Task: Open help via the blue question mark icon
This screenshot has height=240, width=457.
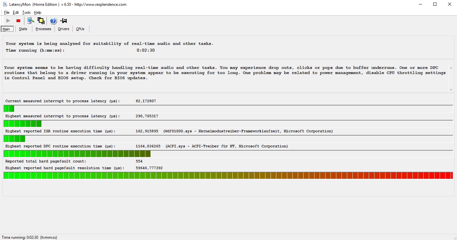Action: point(53,21)
